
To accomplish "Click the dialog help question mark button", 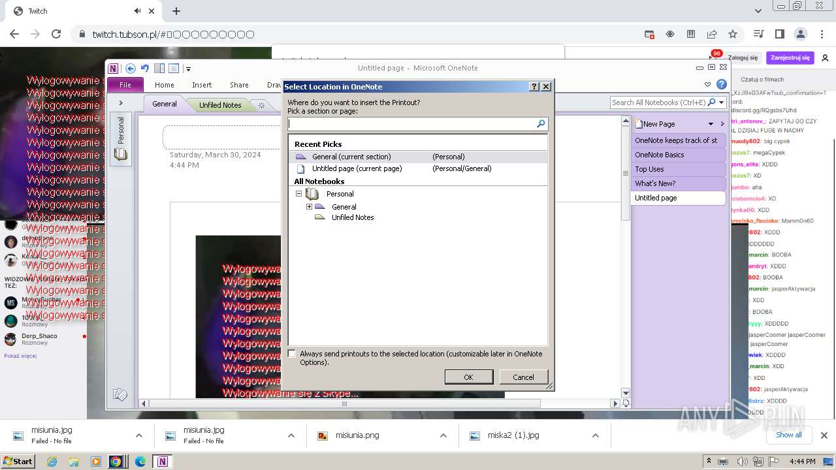I will pyautogui.click(x=534, y=86).
